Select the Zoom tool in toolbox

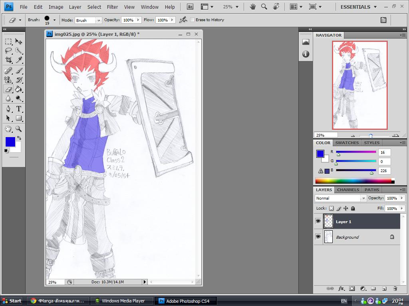[18, 129]
